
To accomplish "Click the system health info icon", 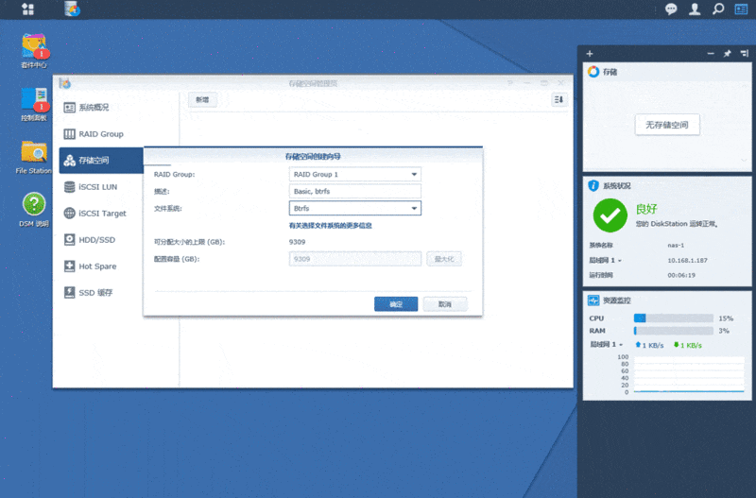I will 593,185.
